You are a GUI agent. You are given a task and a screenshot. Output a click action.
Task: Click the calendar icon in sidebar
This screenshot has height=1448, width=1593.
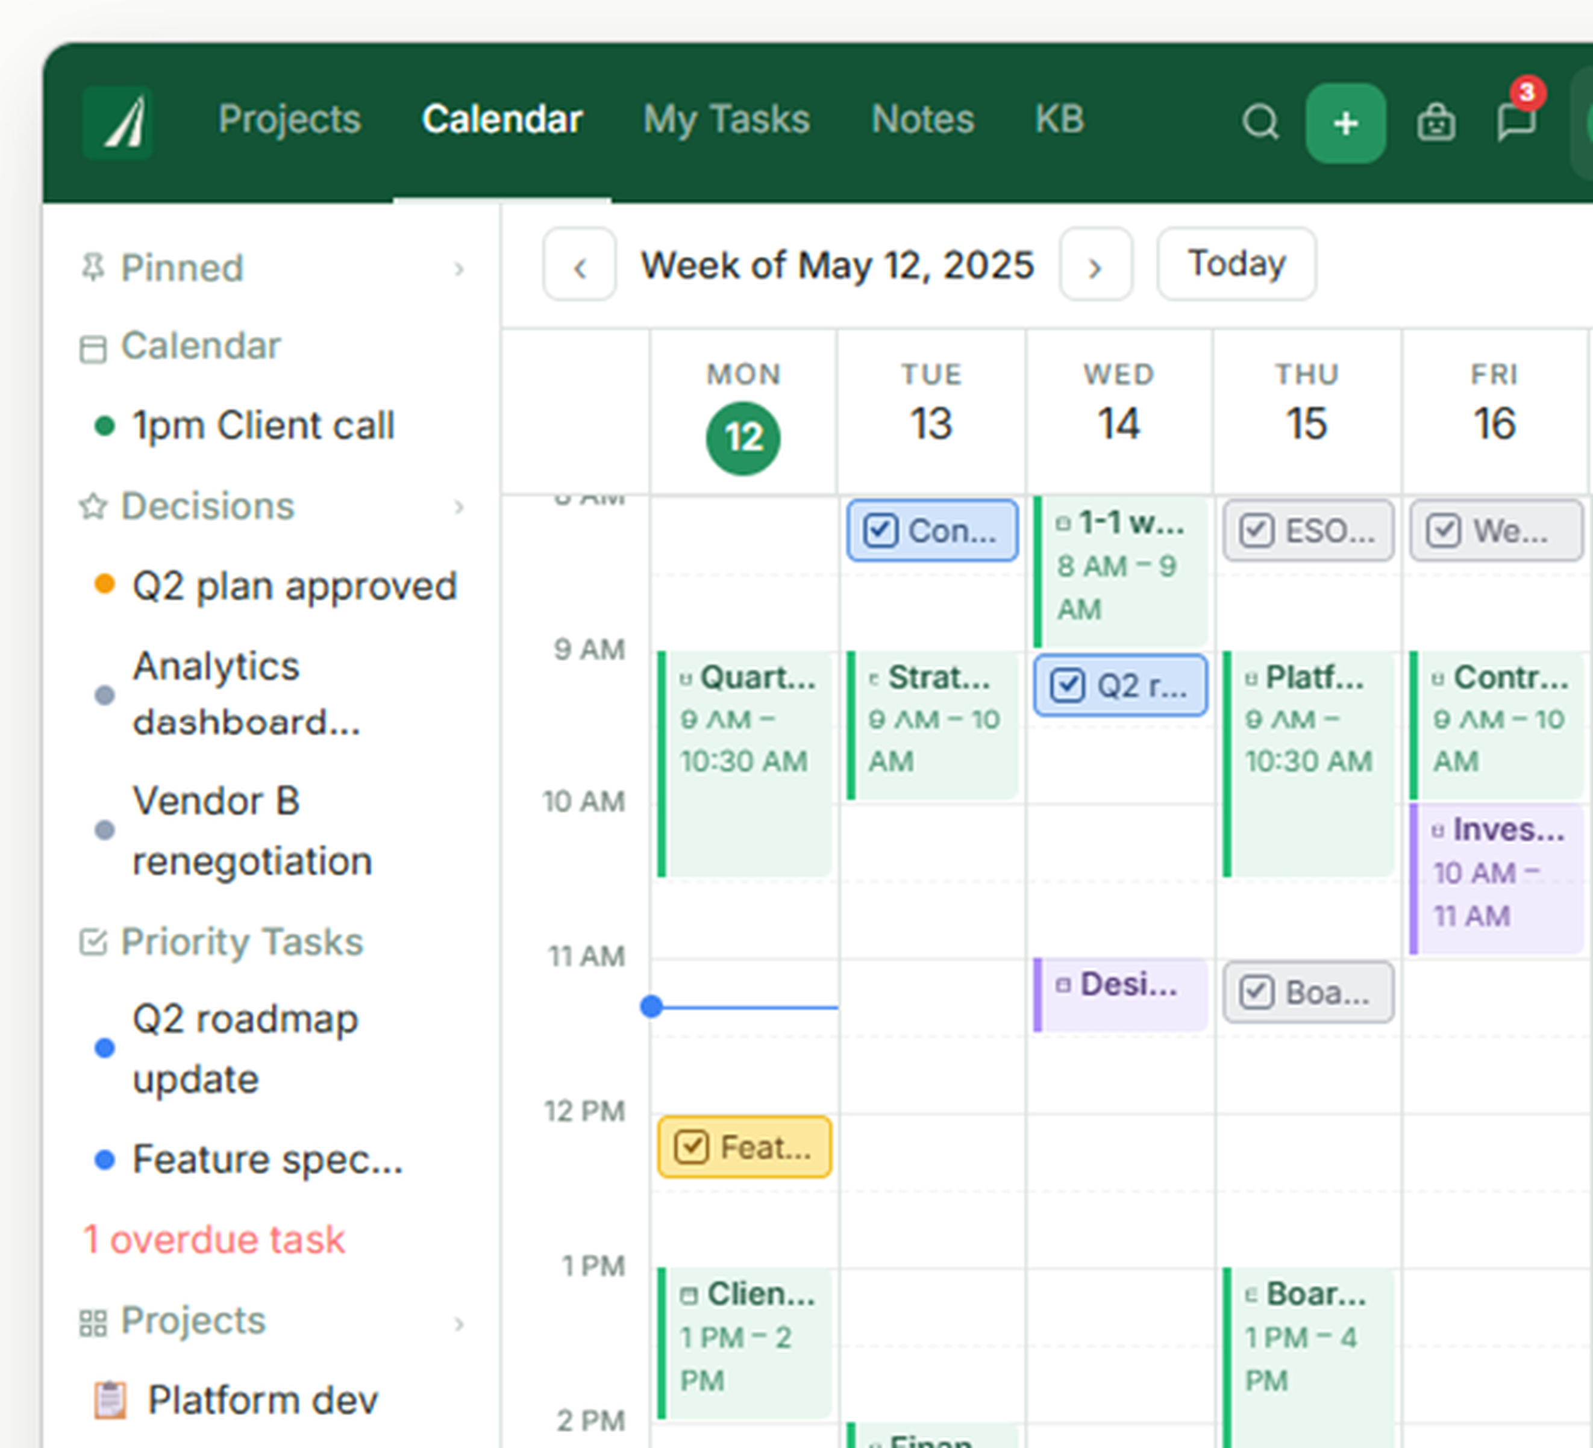coord(93,348)
